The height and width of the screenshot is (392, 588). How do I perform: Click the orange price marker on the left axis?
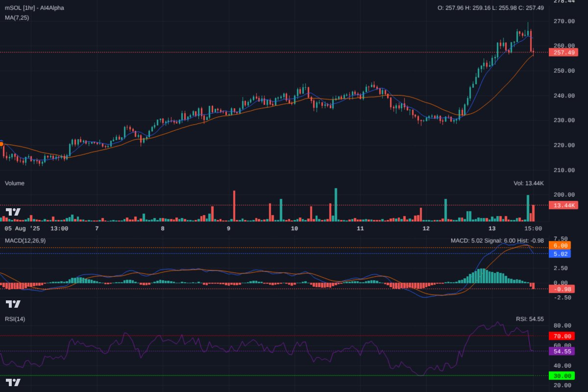click(x=2, y=144)
